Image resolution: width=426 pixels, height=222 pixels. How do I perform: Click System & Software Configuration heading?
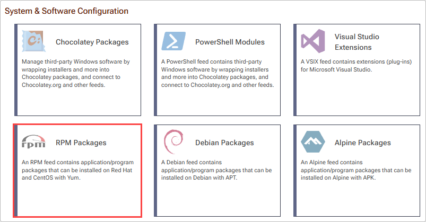66,11
